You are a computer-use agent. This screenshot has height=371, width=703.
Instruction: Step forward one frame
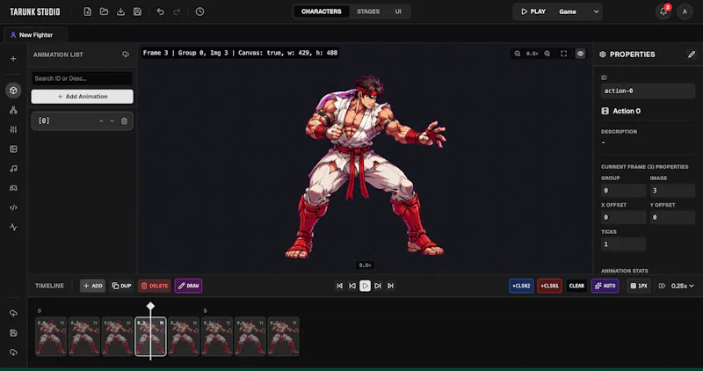point(378,286)
